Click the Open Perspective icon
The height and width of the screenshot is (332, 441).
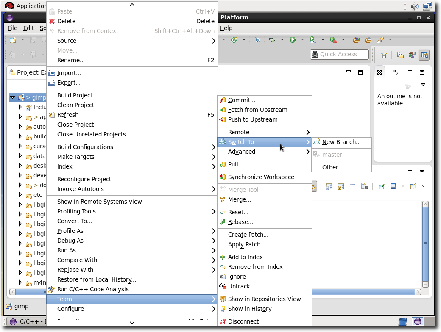click(x=383, y=55)
